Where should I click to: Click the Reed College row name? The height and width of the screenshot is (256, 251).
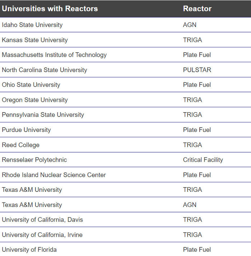20,145
